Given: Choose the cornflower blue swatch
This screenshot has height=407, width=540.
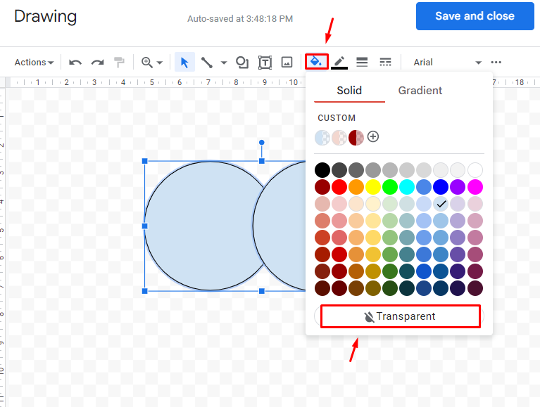Looking at the screenshot, I should coord(424,187).
